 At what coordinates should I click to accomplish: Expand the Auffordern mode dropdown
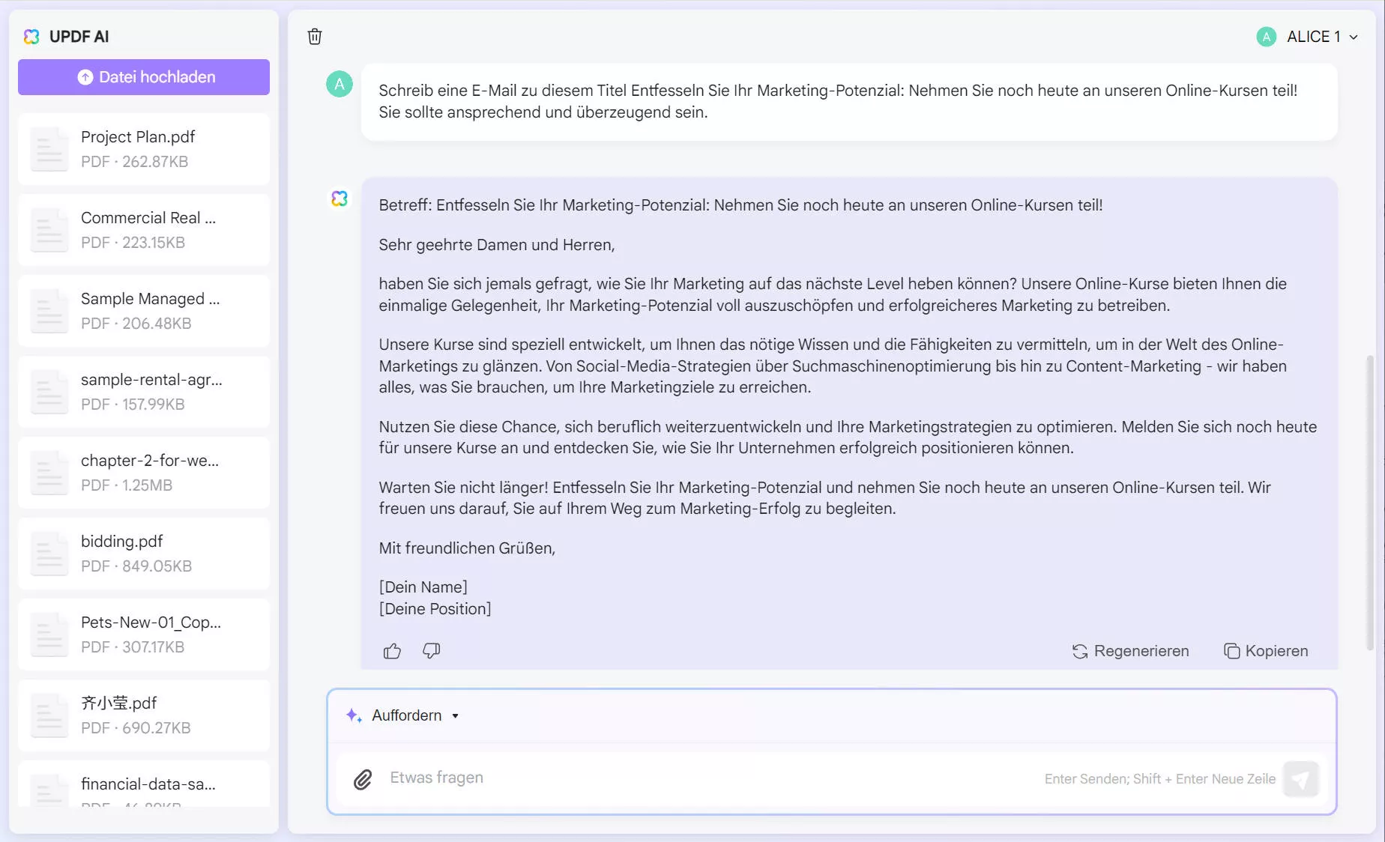[x=455, y=715]
